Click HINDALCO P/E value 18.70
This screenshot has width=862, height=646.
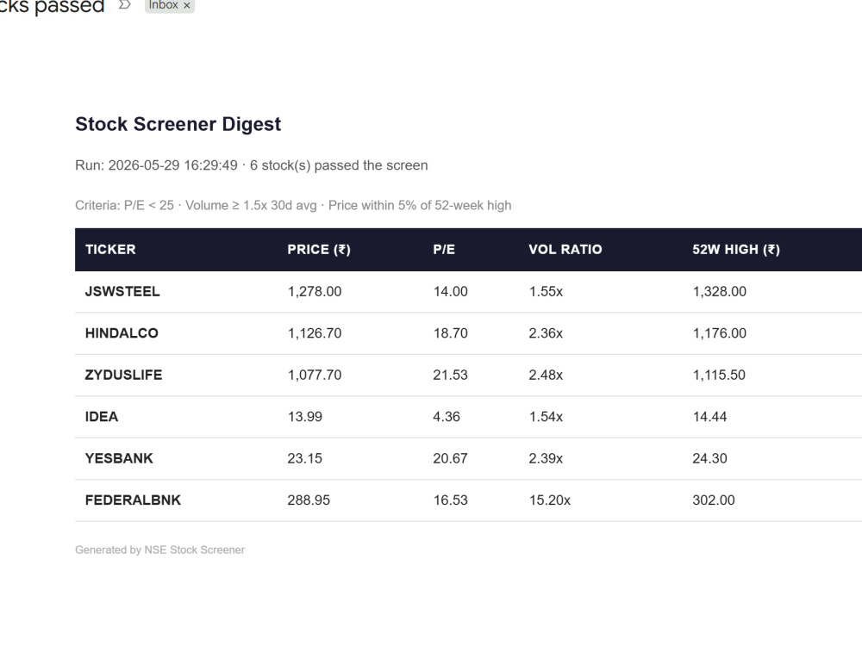point(450,333)
